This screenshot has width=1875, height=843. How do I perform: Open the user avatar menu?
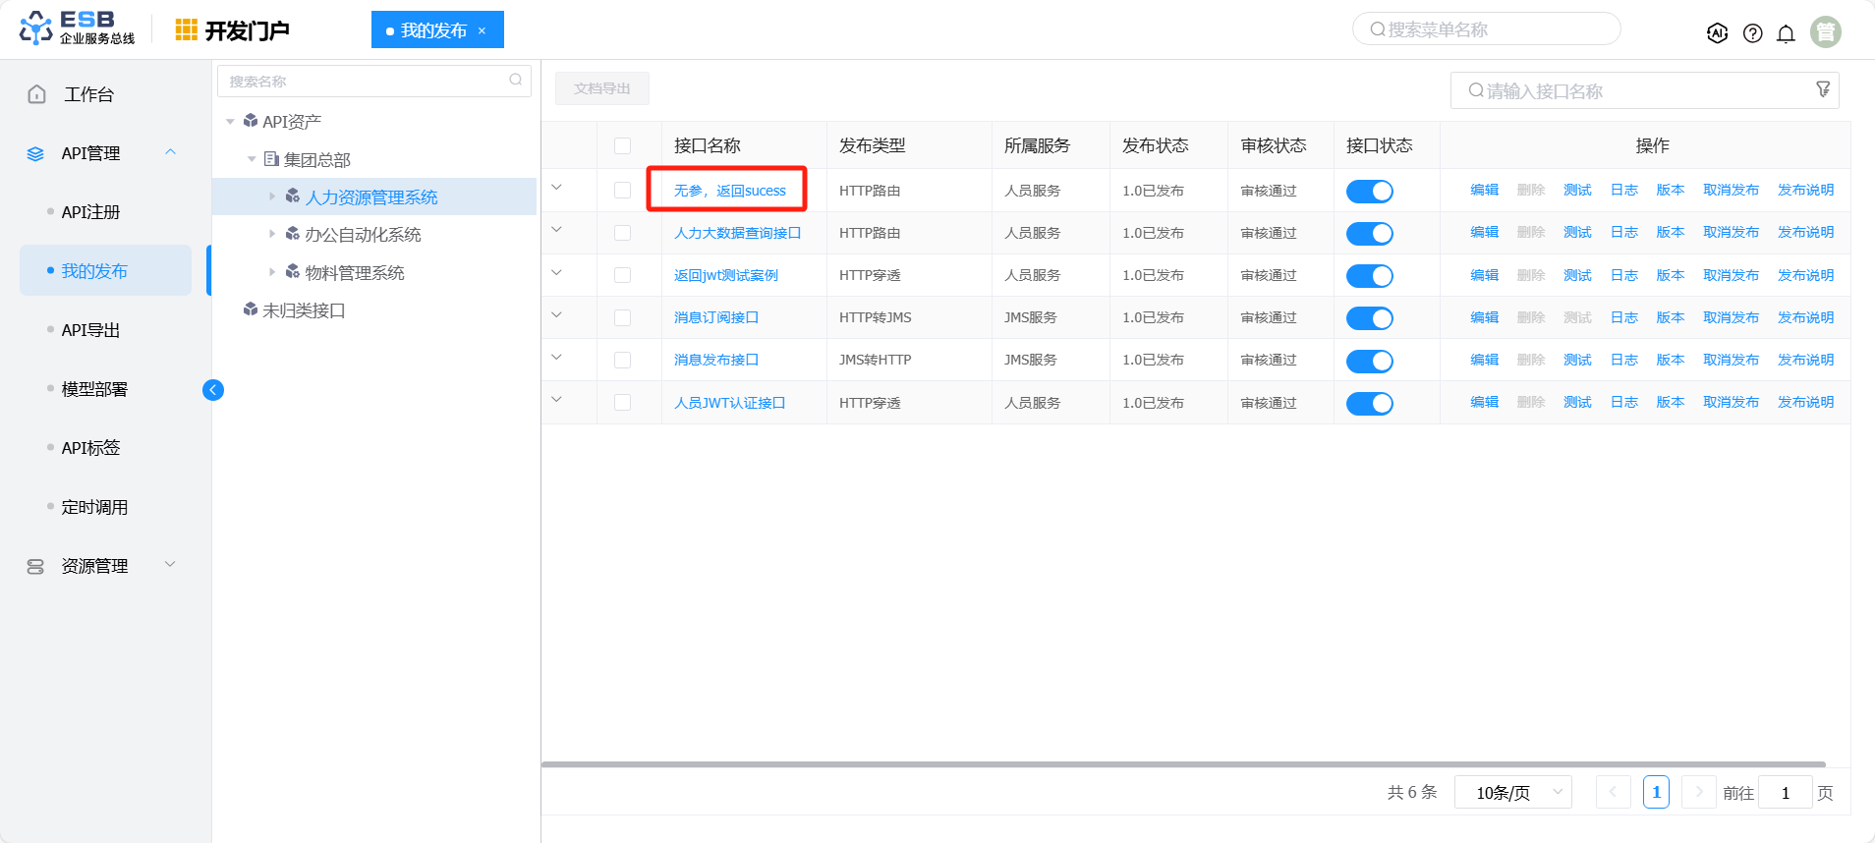pyautogui.click(x=1825, y=32)
